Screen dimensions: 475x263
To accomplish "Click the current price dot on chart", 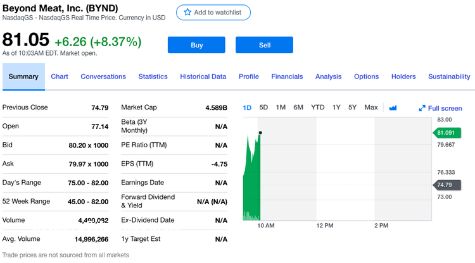I will point(260,133).
